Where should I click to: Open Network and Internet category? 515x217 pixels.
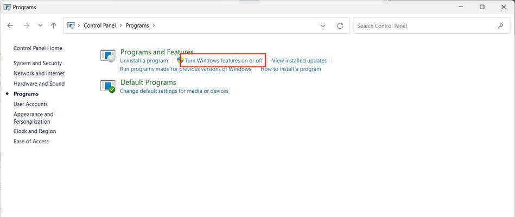pos(39,74)
